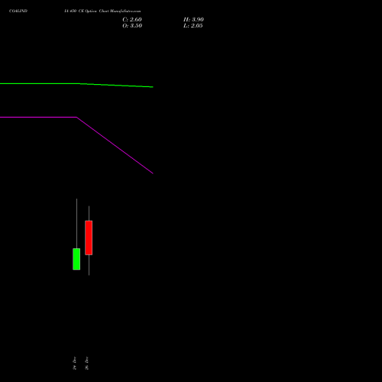Image resolution: width=382 pixels, height=382 pixels.
Task: Click the COALIND symbol label
Action: 18,11
